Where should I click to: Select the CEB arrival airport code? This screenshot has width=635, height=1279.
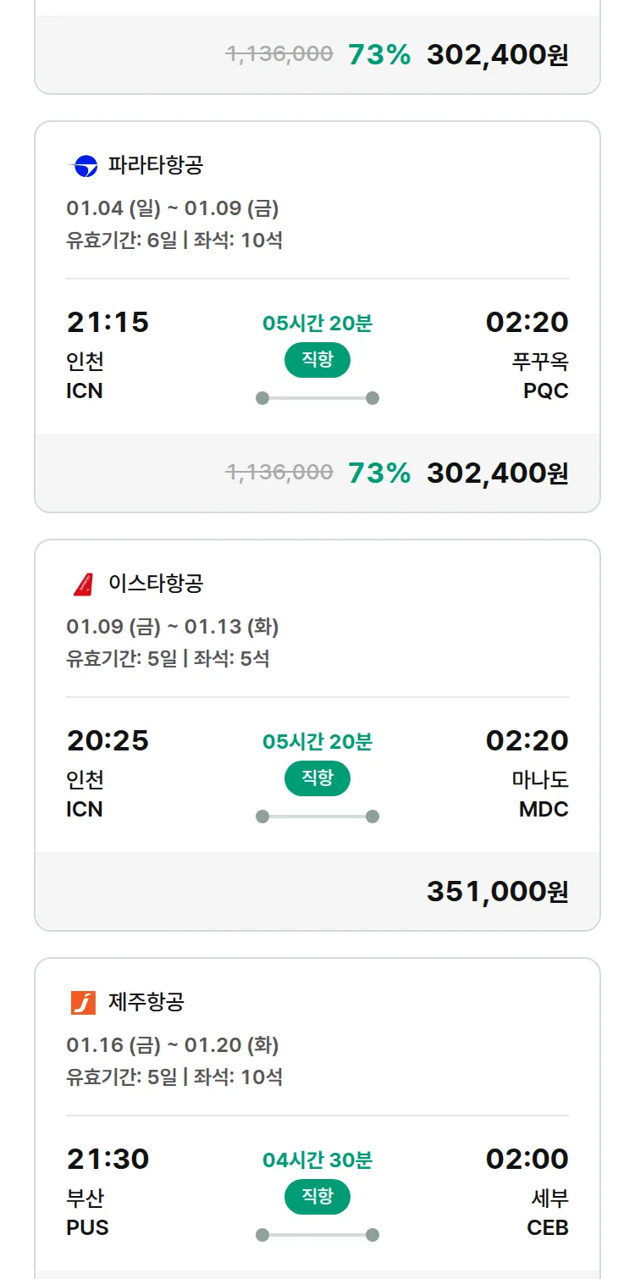(547, 1228)
